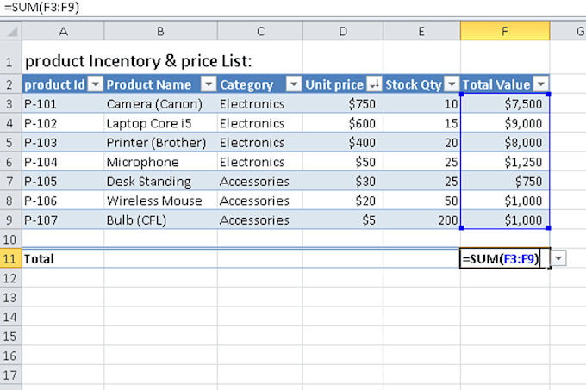Open the Stock Qty filter dropdown
586x390 pixels.
click(452, 84)
